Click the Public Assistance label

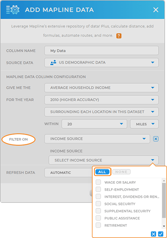click(x=122, y=218)
